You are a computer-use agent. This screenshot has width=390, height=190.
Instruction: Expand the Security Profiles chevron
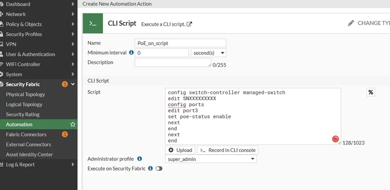[x=73, y=34]
